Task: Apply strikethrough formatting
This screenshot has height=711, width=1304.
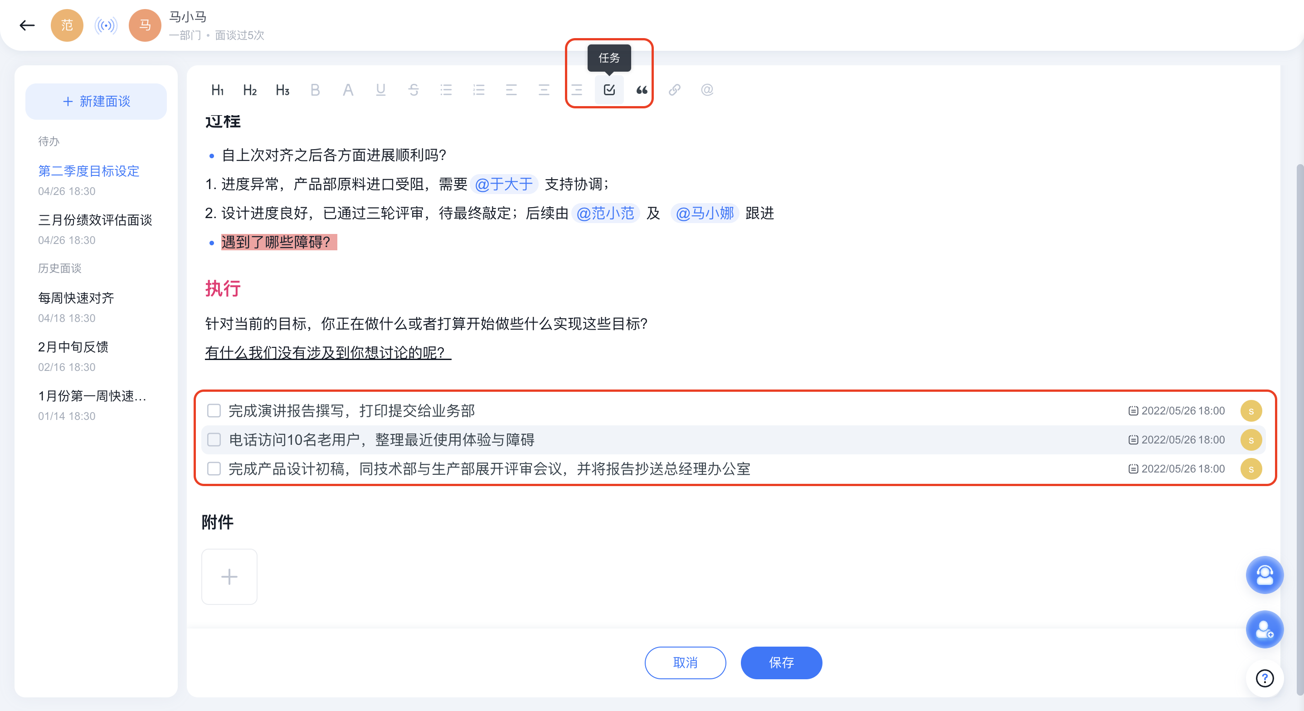Action: 413,90
